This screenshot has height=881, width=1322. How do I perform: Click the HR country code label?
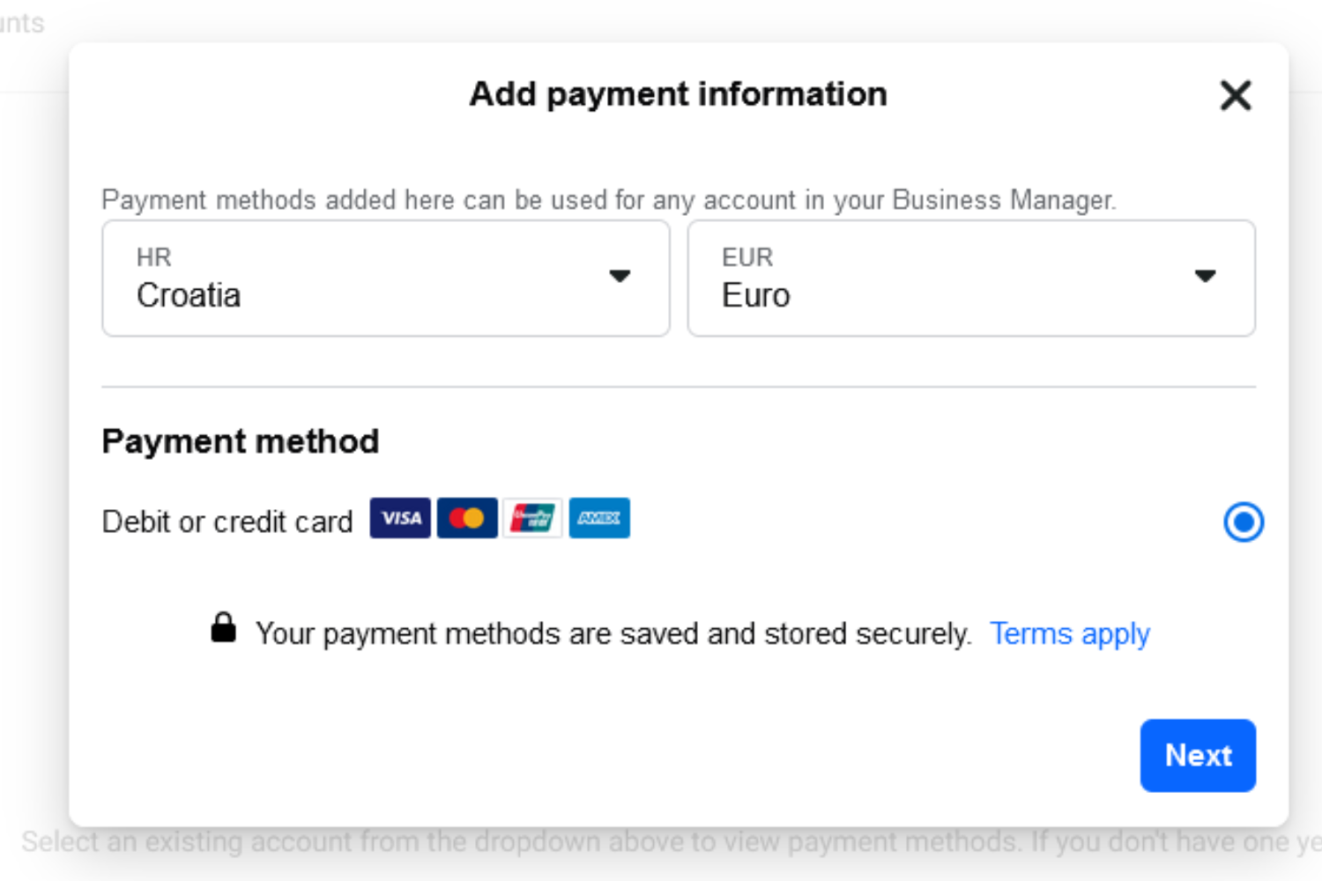154,257
